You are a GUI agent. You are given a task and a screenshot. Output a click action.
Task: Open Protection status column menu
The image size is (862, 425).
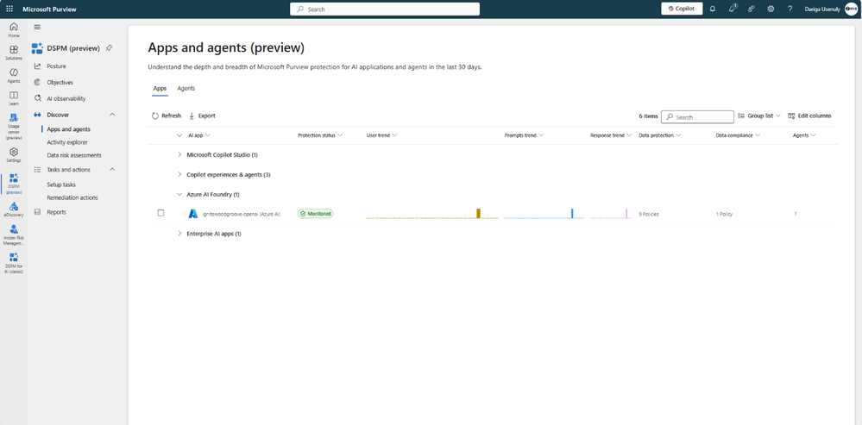(320, 135)
